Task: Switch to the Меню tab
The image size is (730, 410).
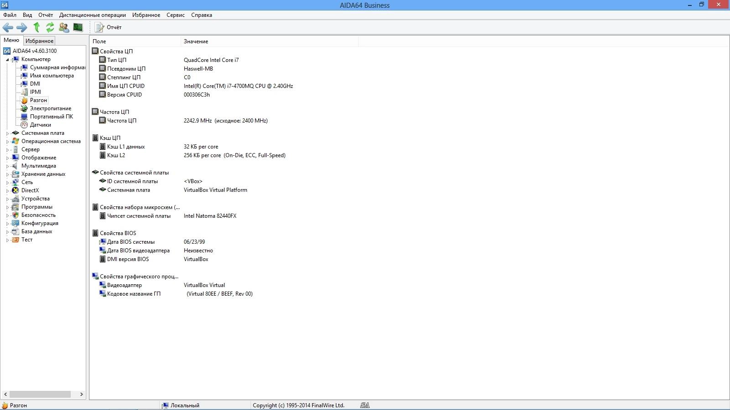Action: click(11, 40)
